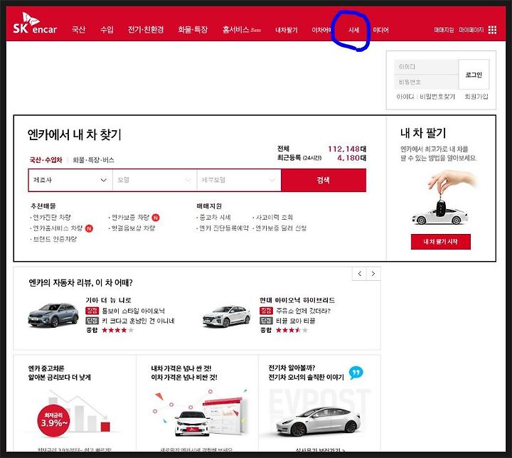Open 현대 아이오닉 하이브리드 review title
Viewport: 512px width, 458px height.
pos(297,300)
